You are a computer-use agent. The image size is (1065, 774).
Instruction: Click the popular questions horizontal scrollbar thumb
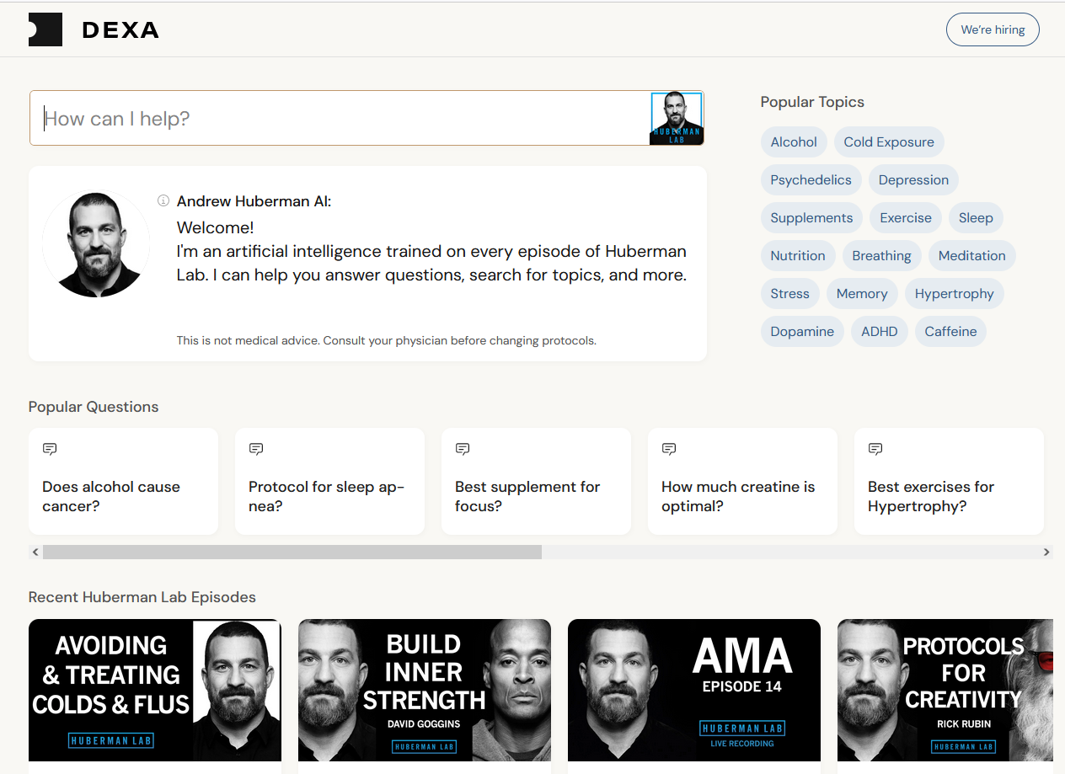292,552
